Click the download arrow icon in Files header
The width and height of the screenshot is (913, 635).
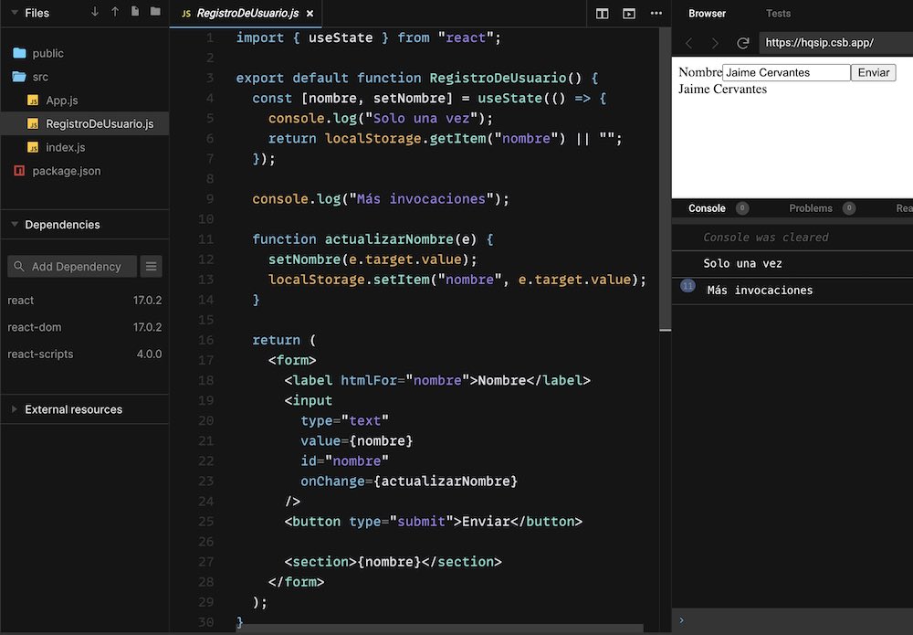(95, 13)
